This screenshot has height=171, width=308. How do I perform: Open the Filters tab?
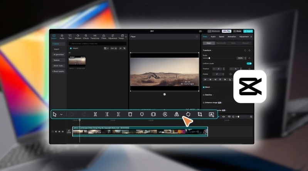pos(104,37)
